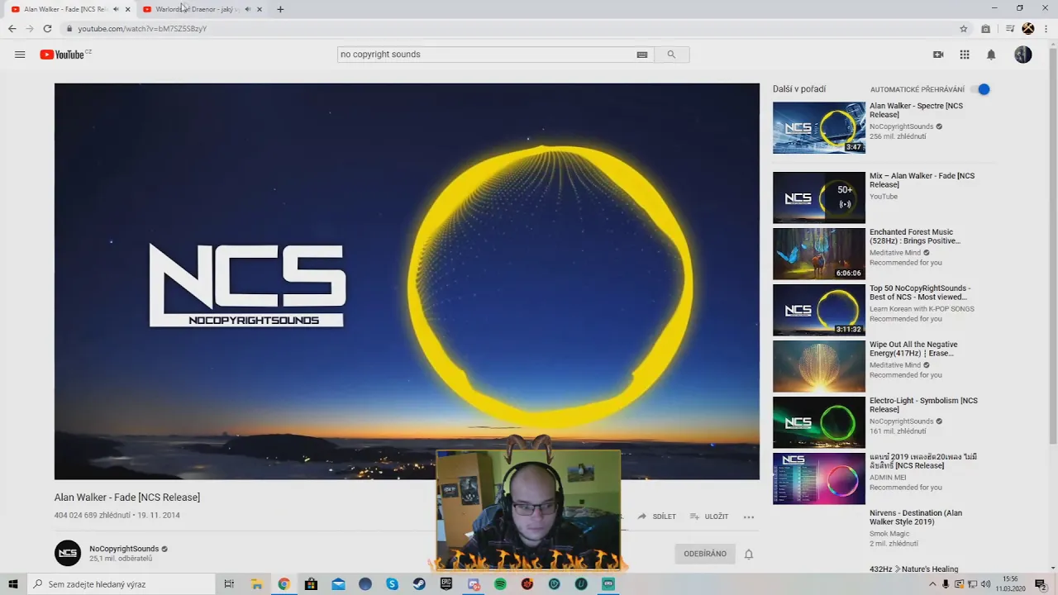Click the main video player area
The width and height of the screenshot is (1058, 595).
click(407, 281)
